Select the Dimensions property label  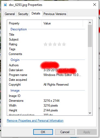[x=16, y=101]
